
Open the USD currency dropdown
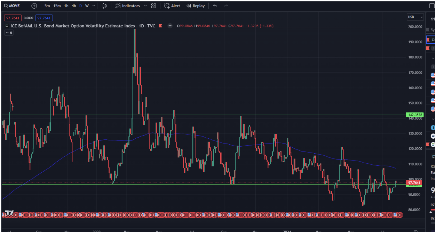(x=415, y=17)
